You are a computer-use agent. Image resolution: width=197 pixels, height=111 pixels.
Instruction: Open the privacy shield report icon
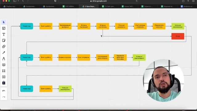click(55, 1)
